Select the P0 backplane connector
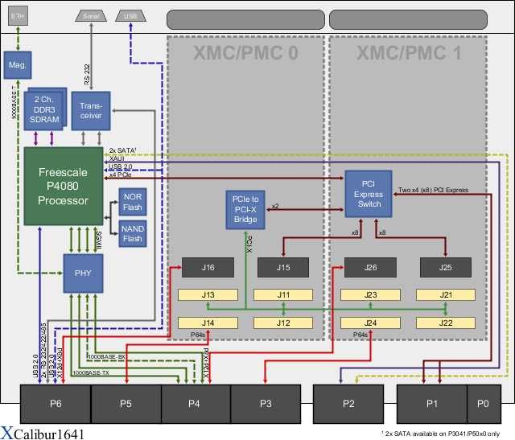Screen dimensions: 515x440 (484, 404)
